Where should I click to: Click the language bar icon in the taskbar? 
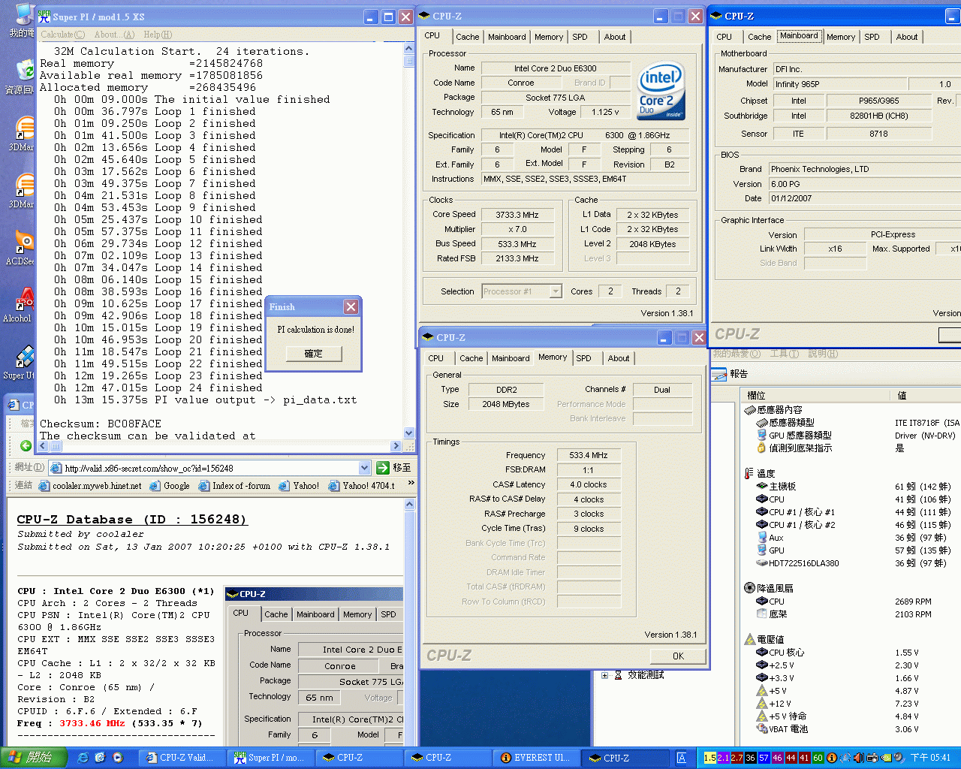click(681, 758)
